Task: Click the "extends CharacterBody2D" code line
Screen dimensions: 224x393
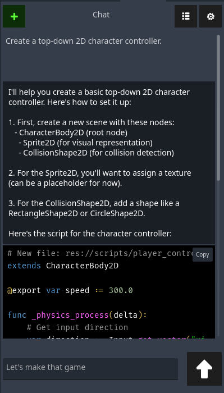Action: (63, 266)
